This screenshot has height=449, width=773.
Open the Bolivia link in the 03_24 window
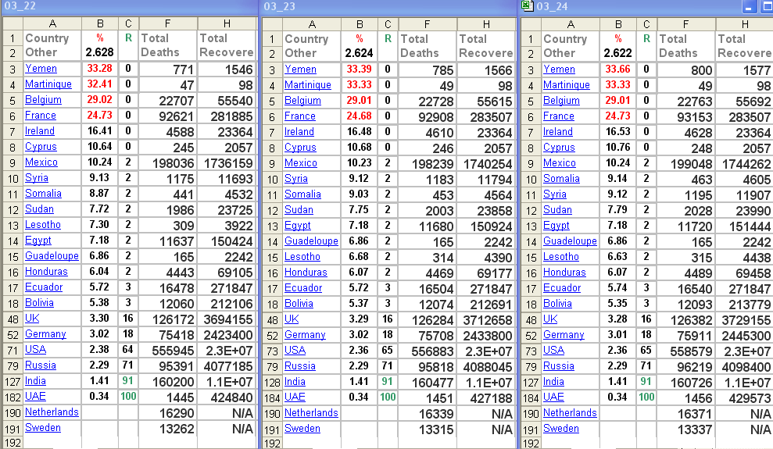tap(557, 303)
